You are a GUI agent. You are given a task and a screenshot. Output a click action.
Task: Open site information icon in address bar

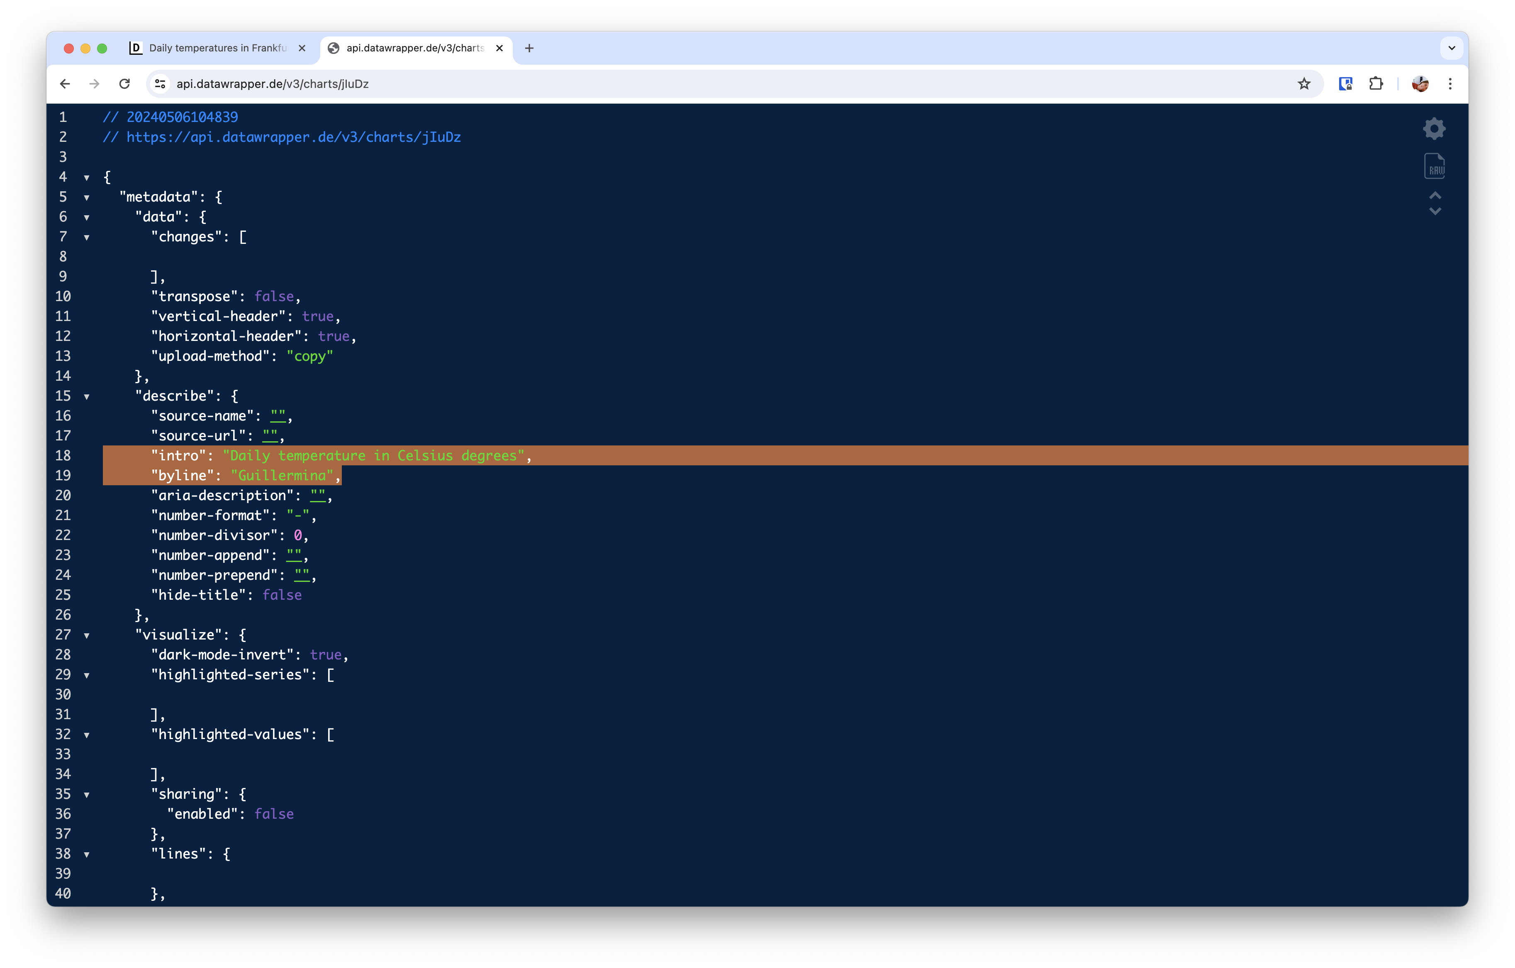coord(161,84)
